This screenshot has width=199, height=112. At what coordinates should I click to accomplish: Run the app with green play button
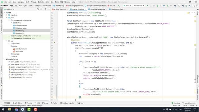[x=147, y=6]
